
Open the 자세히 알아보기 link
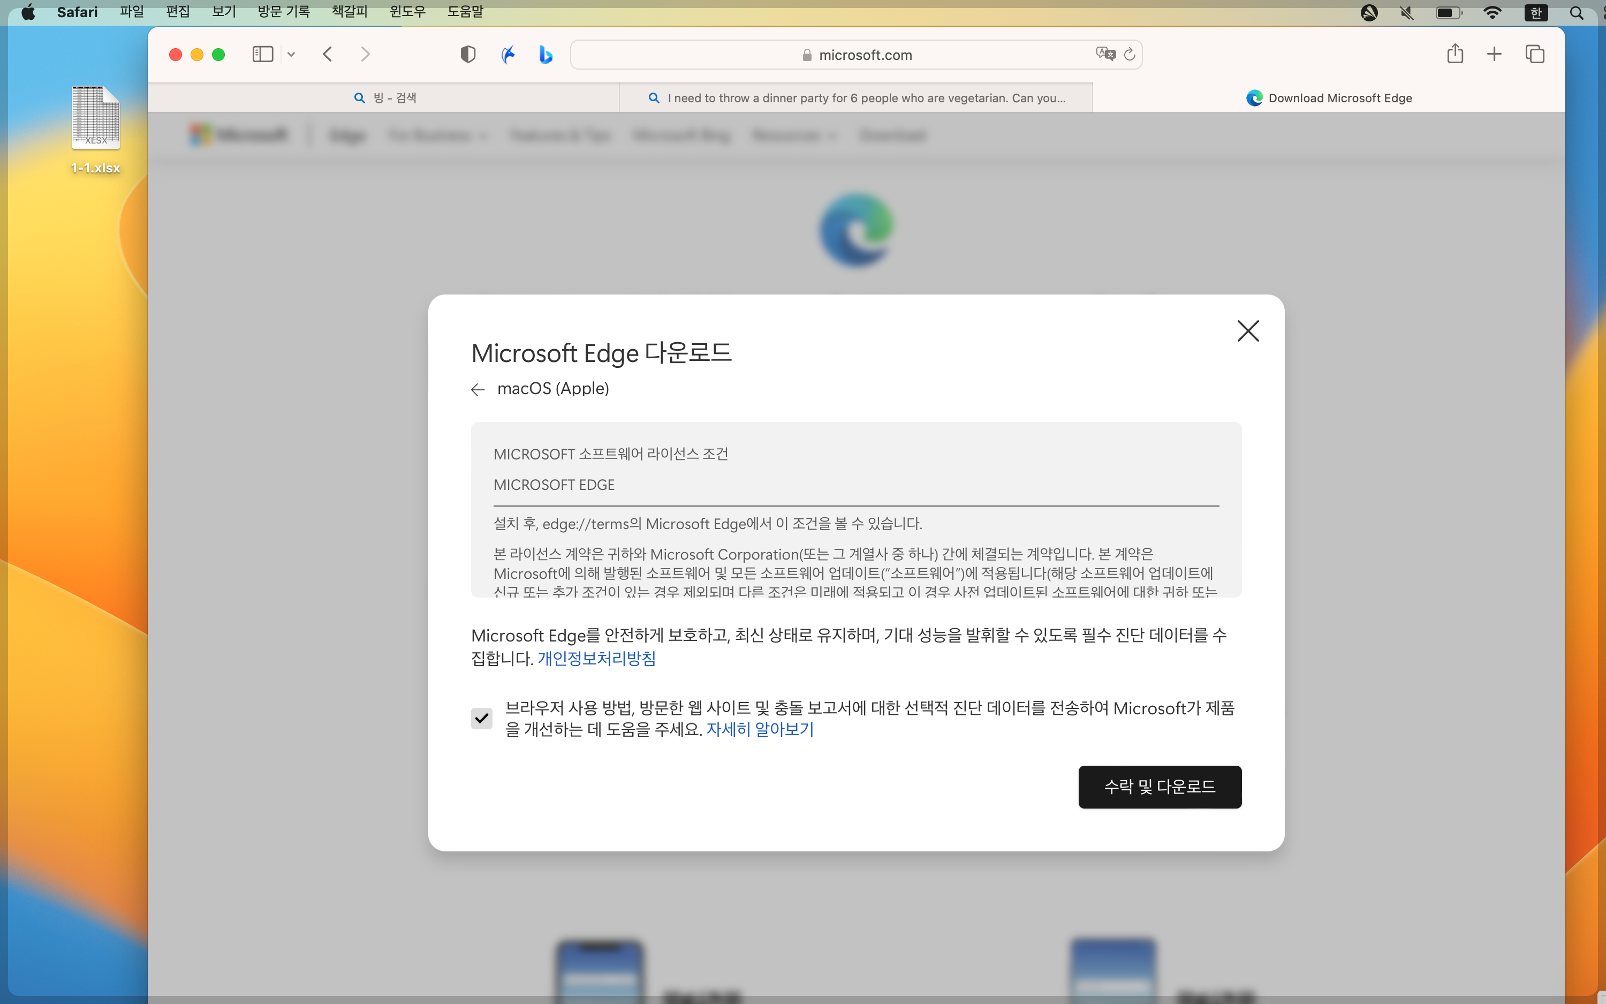[x=760, y=729]
